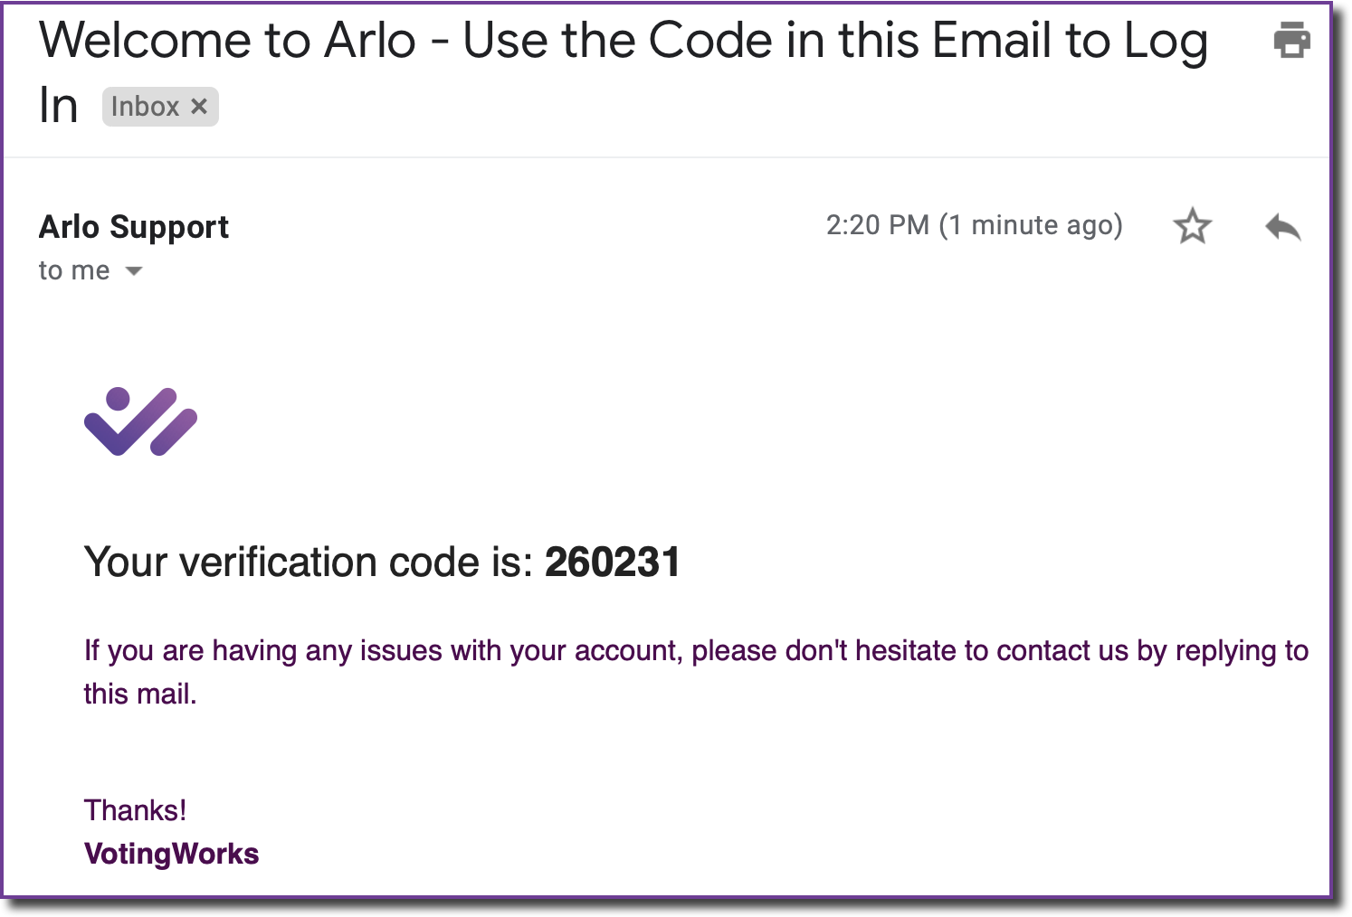Click the "to me" recipient text
The width and height of the screenshot is (1352, 917).
[x=73, y=270]
